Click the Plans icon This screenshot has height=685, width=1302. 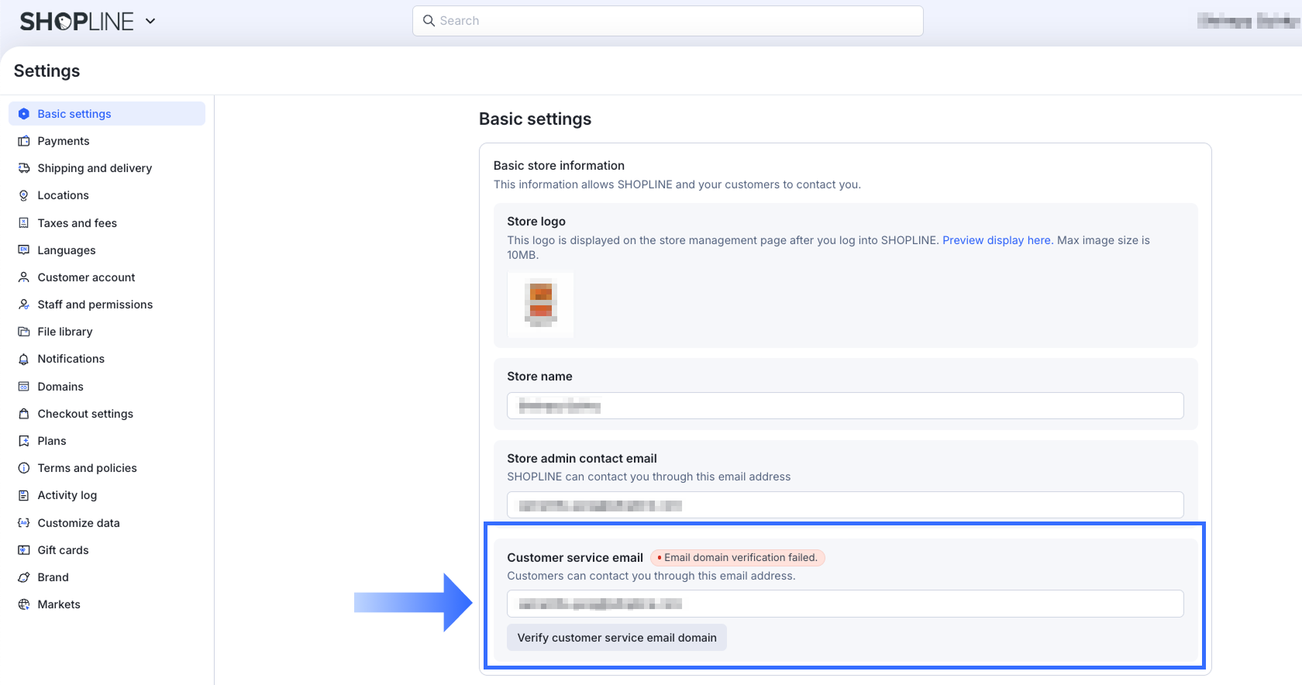pos(24,441)
